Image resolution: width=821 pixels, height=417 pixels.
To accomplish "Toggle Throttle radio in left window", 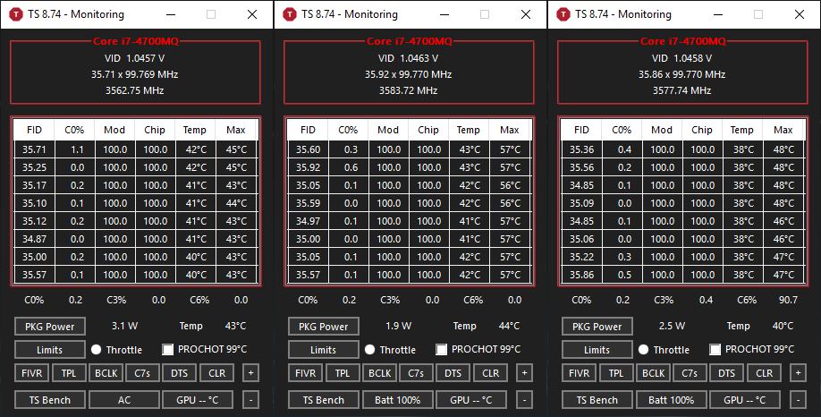I will (x=97, y=349).
